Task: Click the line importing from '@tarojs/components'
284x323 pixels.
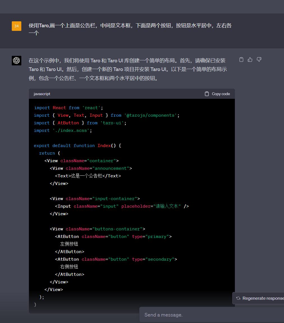Action: point(107,115)
